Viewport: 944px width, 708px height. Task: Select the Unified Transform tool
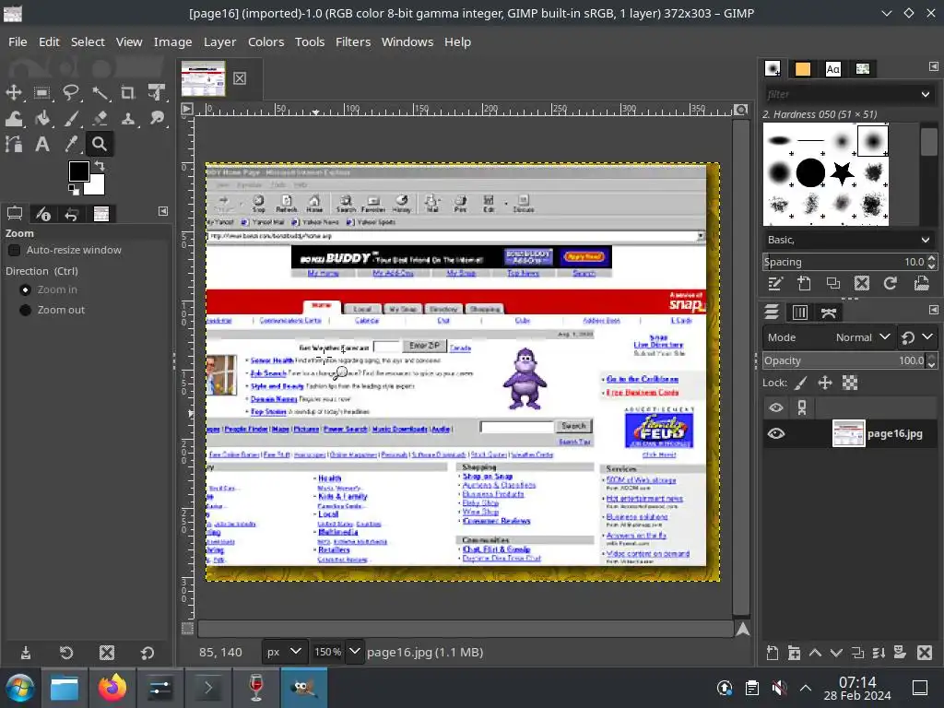157,92
